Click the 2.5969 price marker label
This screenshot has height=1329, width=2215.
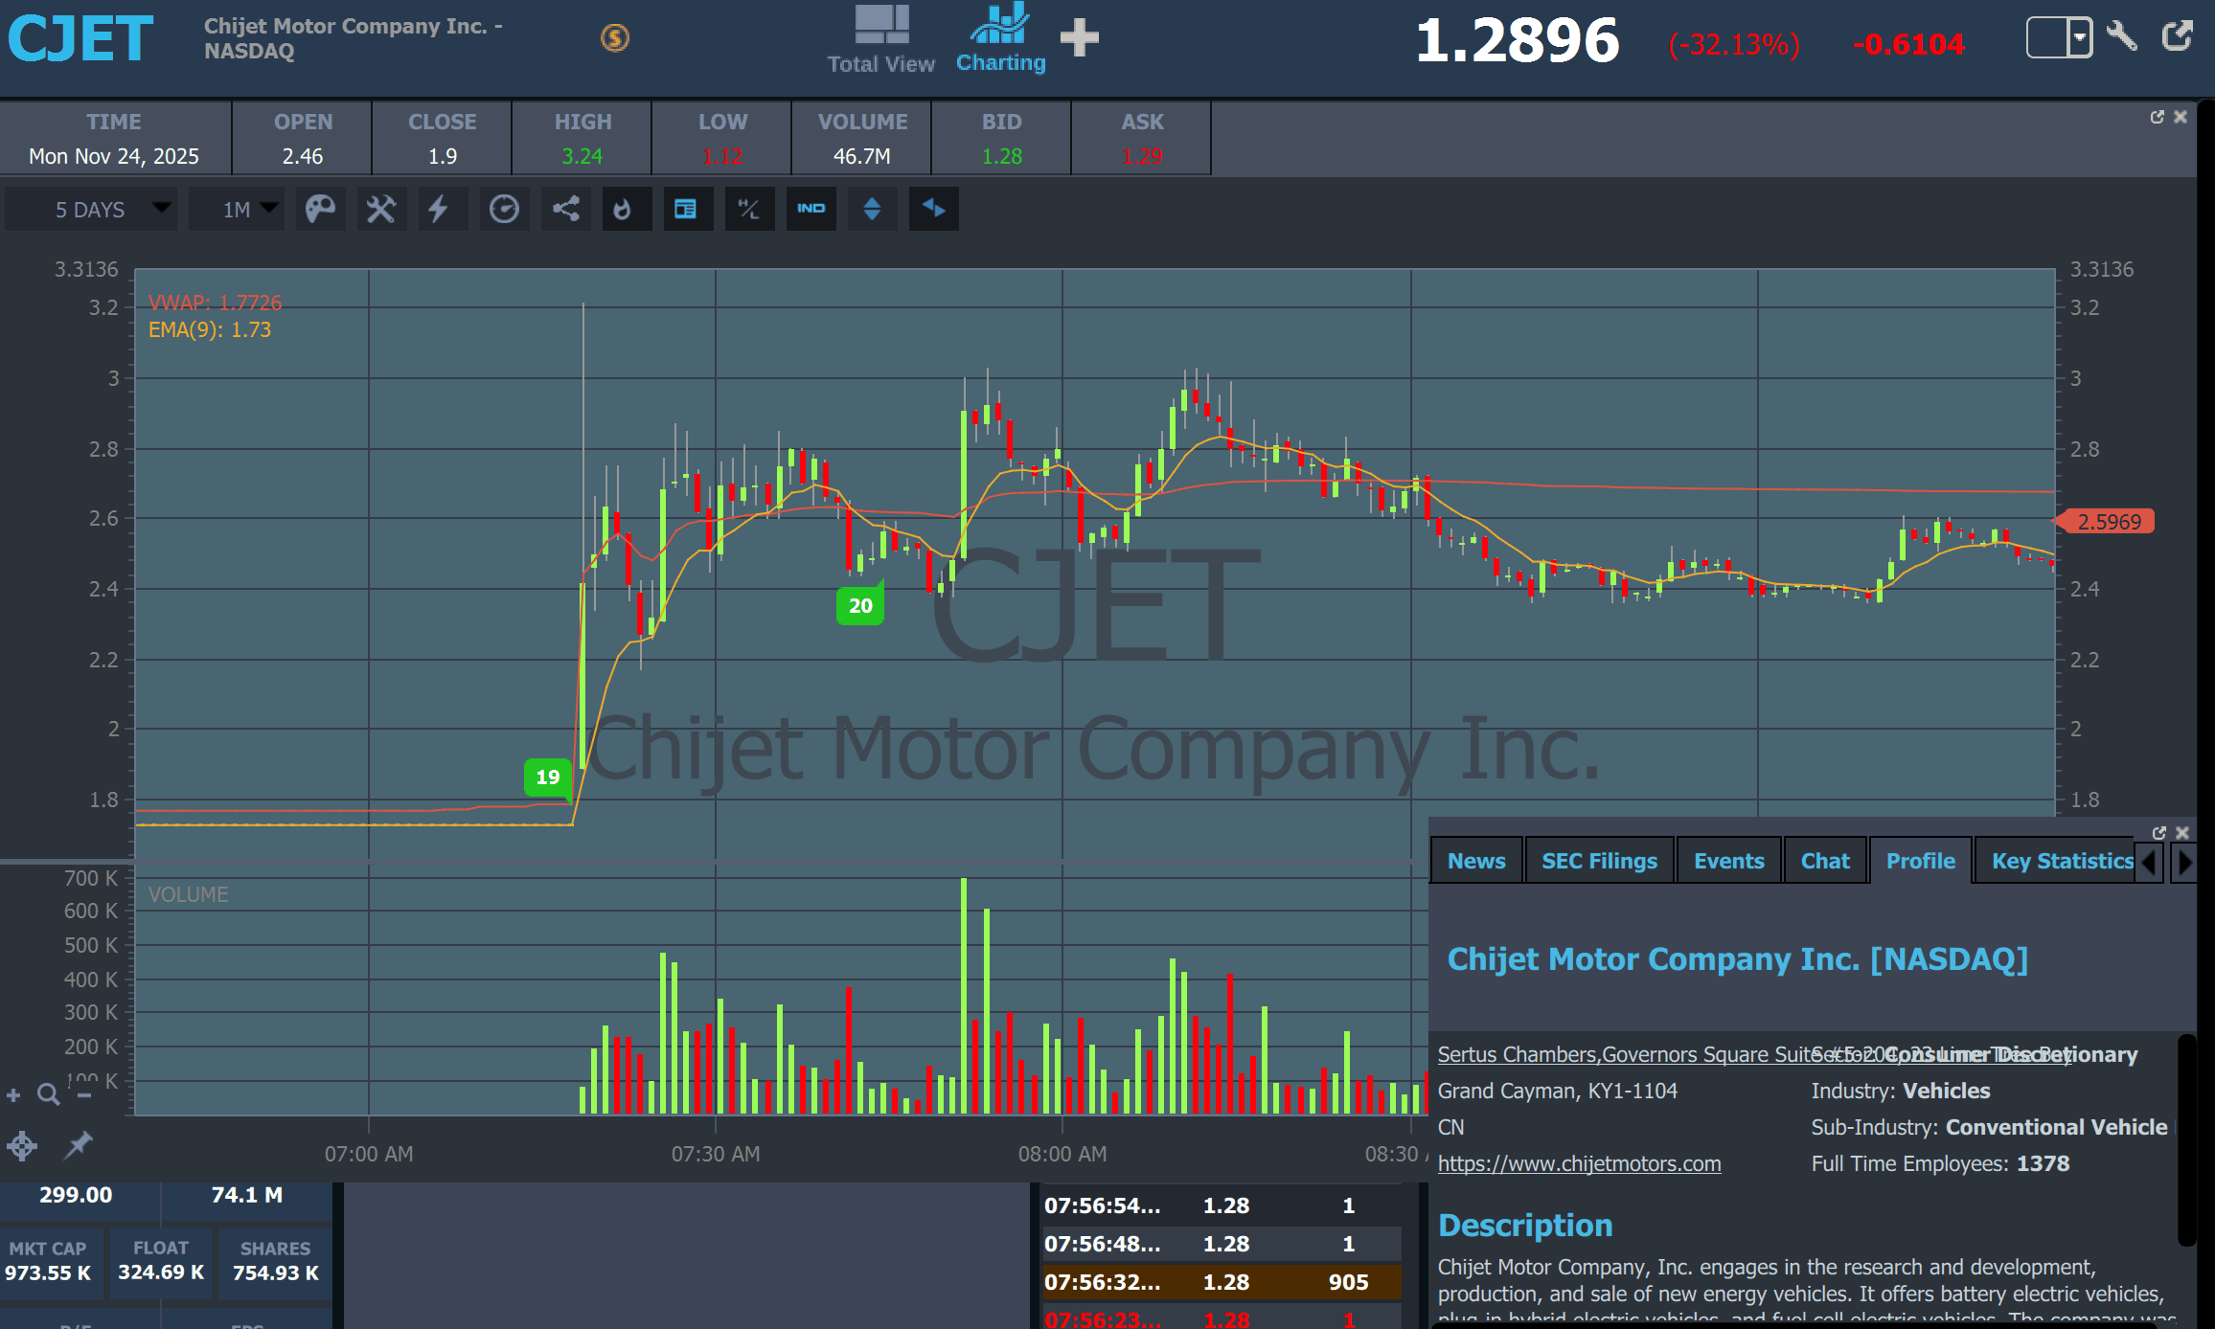coord(2109,522)
